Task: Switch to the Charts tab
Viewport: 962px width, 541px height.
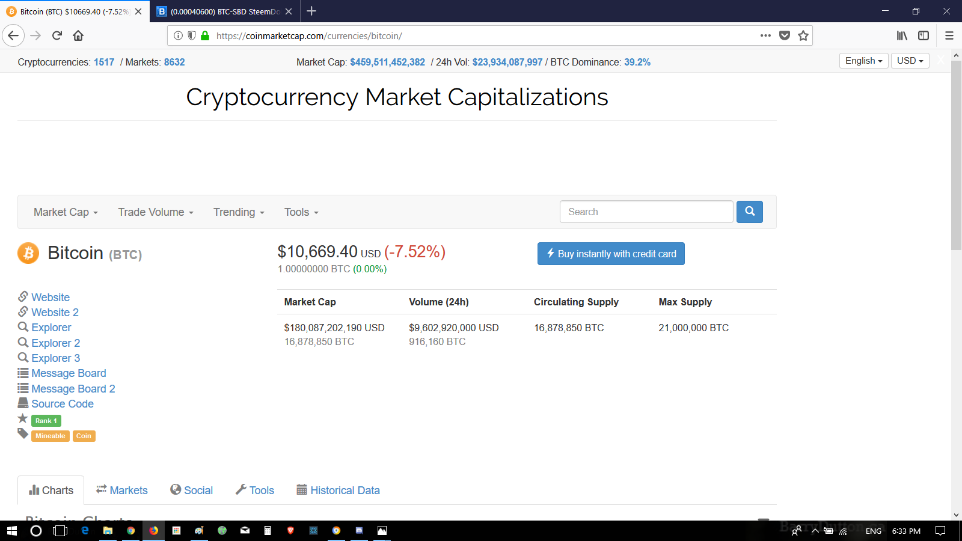Action: [51, 491]
